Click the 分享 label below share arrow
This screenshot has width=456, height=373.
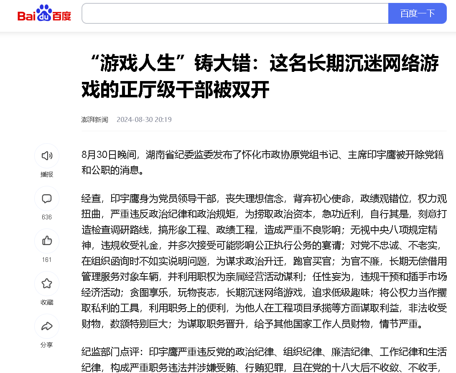(x=47, y=345)
